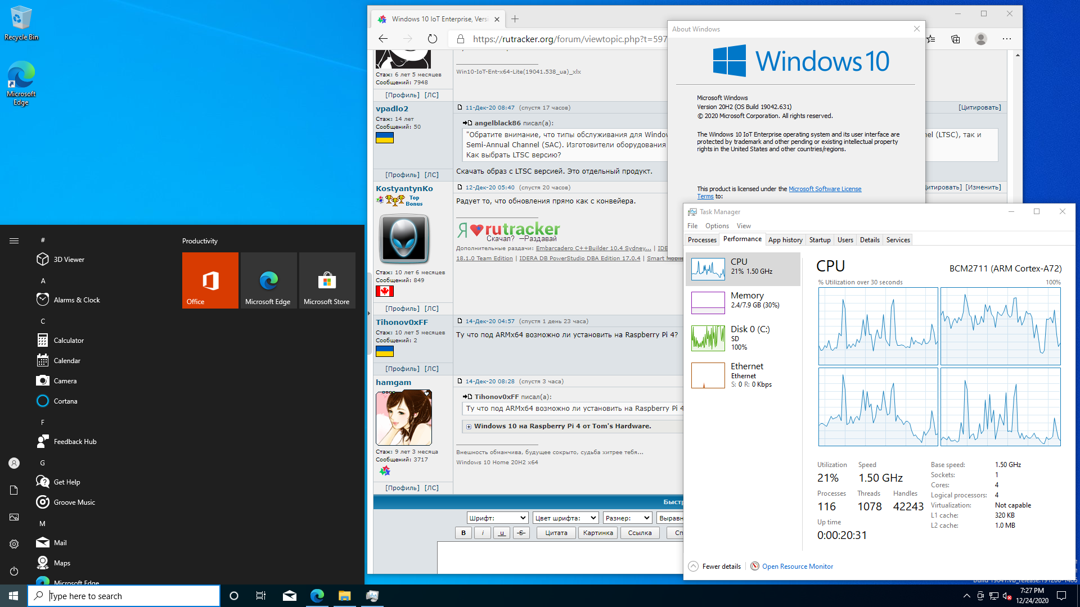Image resolution: width=1080 pixels, height=607 pixels.
Task: Open the Размер size dropdown
Action: [x=628, y=518]
